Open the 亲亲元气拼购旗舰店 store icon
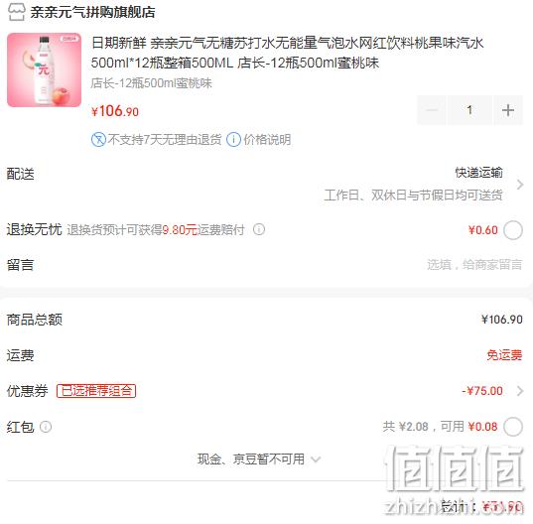The image size is (533, 524). tap(16, 12)
